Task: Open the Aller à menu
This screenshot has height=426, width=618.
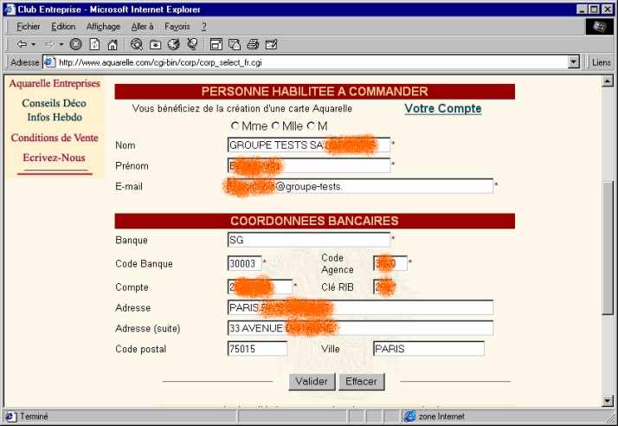Action: point(142,27)
